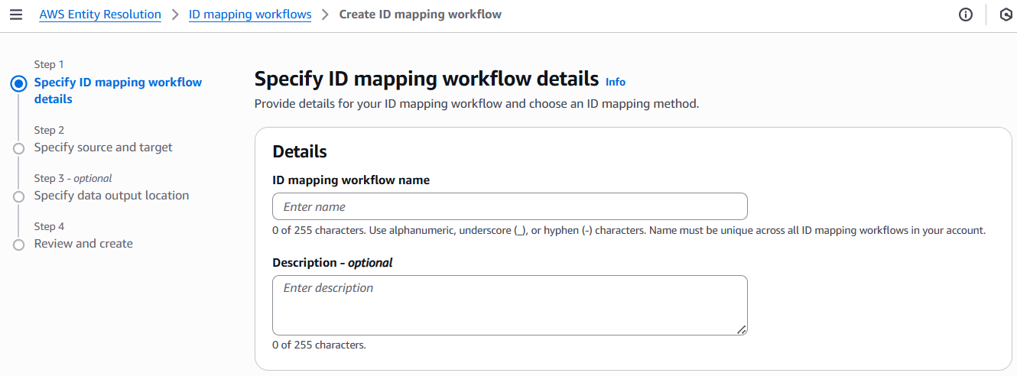Click the Step 4 circle indicator
This screenshot has height=376, width=1017.
pyautogui.click(x=18, y=245)
